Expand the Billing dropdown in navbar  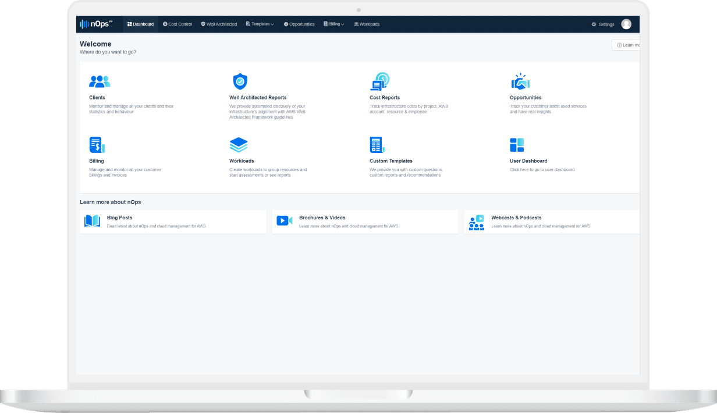point(333,24)
